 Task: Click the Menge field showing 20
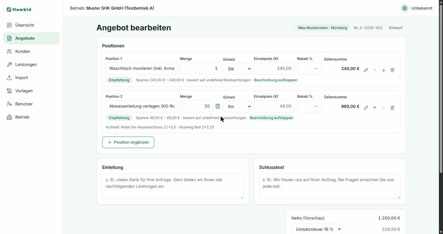click(x=197, y=106)
